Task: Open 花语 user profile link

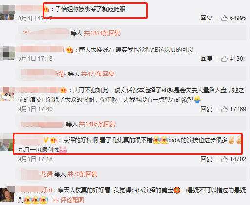Action: pos(46,174)
